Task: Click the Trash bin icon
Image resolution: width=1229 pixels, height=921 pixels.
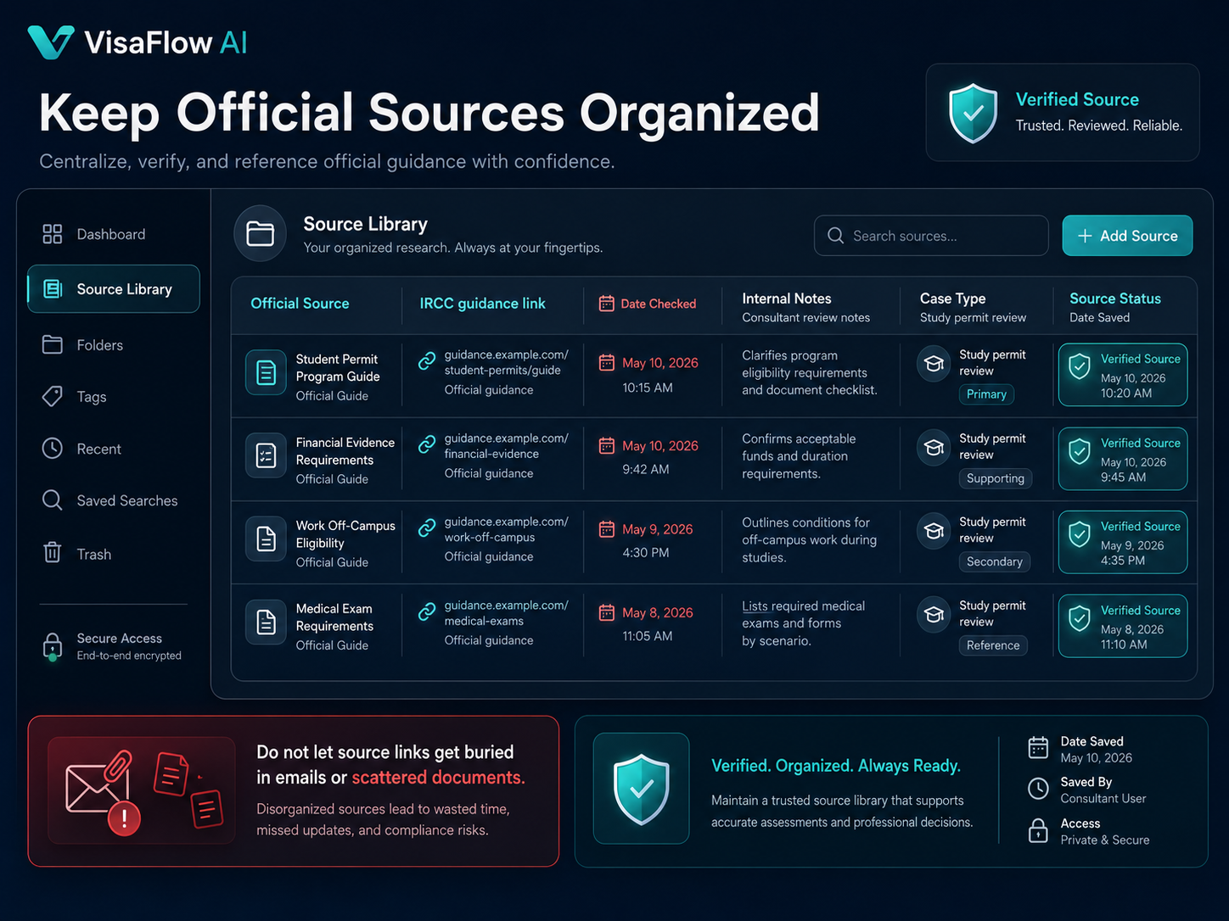Action: (x=53, y=553)
